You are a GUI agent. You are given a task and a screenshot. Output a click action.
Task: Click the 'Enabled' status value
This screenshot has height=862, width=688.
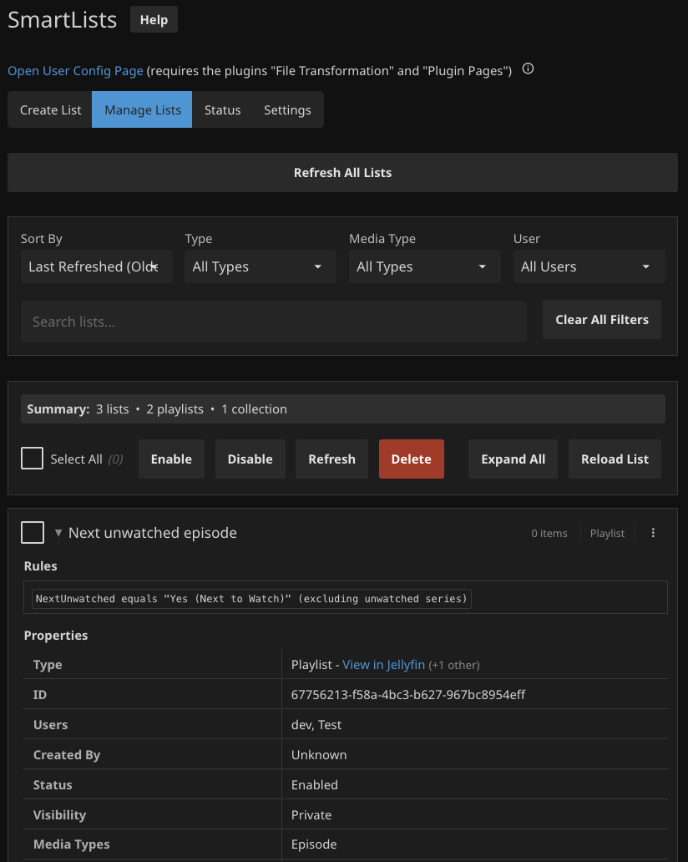(x=314, y=785)
